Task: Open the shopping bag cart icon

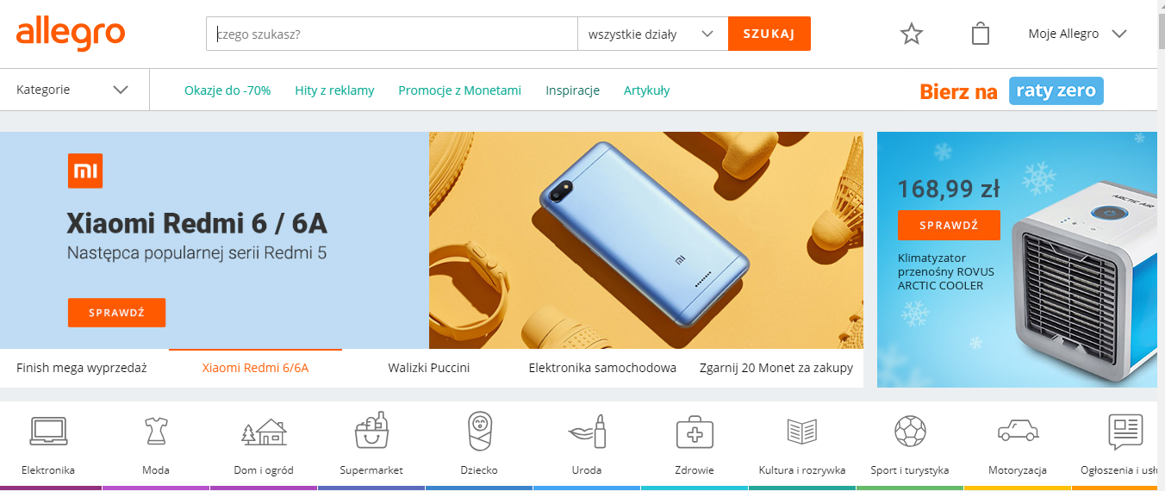Action: pos(980,34)
